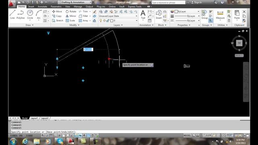The height and width of the screenshot is (145, 258).
Task: Select the Polyline tool
Action: tap(21, 14)
